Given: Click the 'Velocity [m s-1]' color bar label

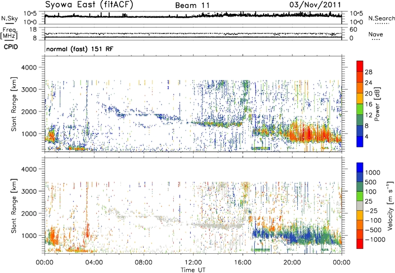Looking at the screenshot, I should [x=390, y=205].
